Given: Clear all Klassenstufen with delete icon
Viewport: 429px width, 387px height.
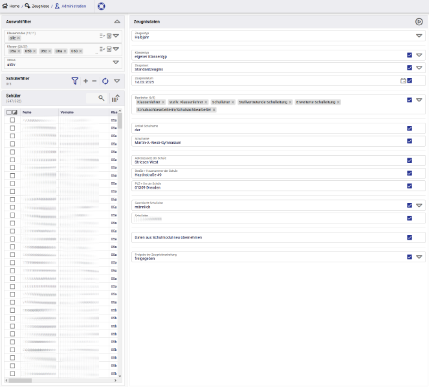Looking at the screenshot, I should [109, 36].
